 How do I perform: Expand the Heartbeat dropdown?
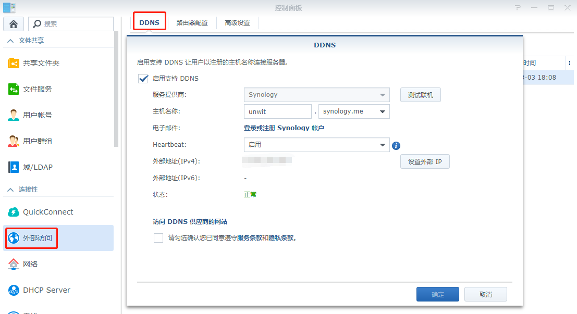coord(383,145)
